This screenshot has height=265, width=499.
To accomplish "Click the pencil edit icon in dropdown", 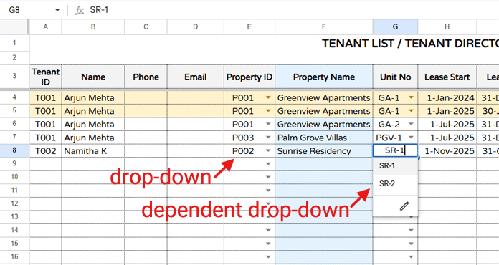I will [x=404, y=206].
